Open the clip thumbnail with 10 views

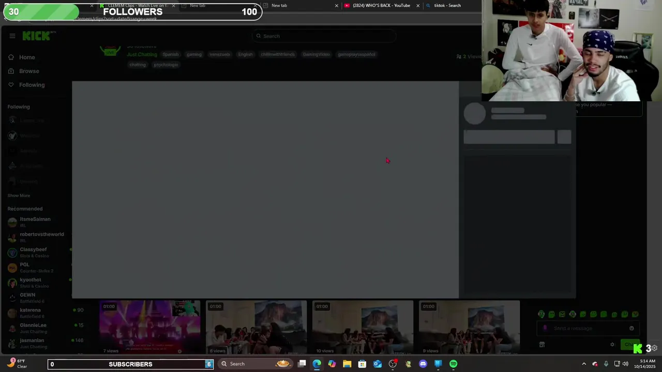363,328
